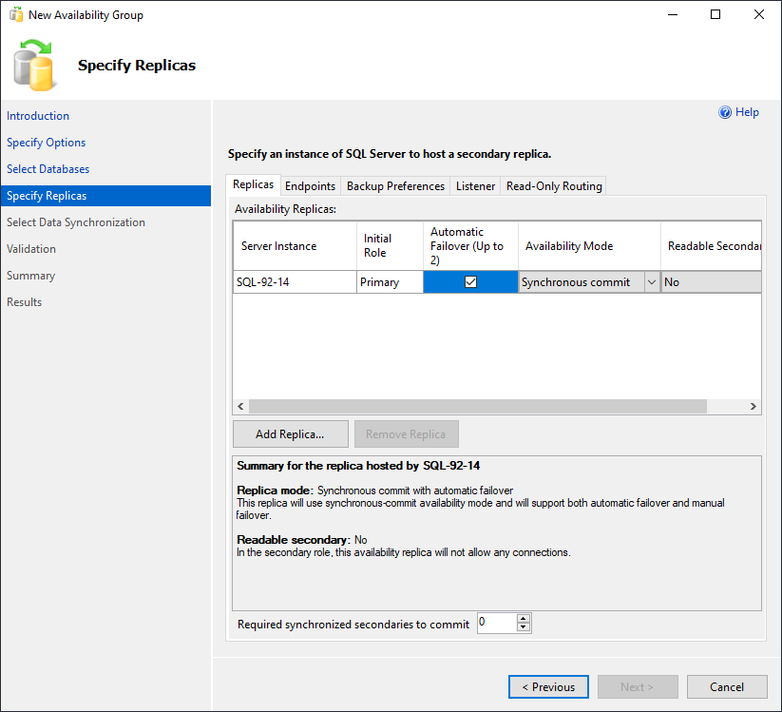Open the Readable Secondary dropdown
The width and height of the screenshot is (782, 712).
[713, 282]
